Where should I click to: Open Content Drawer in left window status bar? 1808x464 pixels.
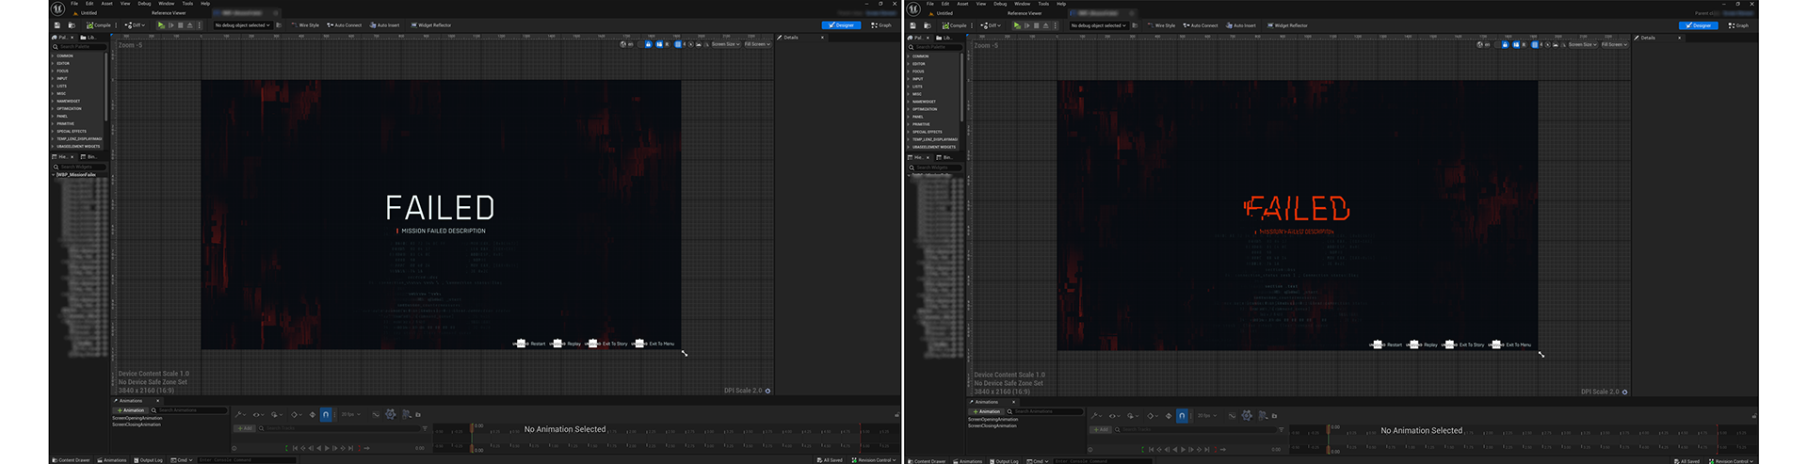click(72, 460)
